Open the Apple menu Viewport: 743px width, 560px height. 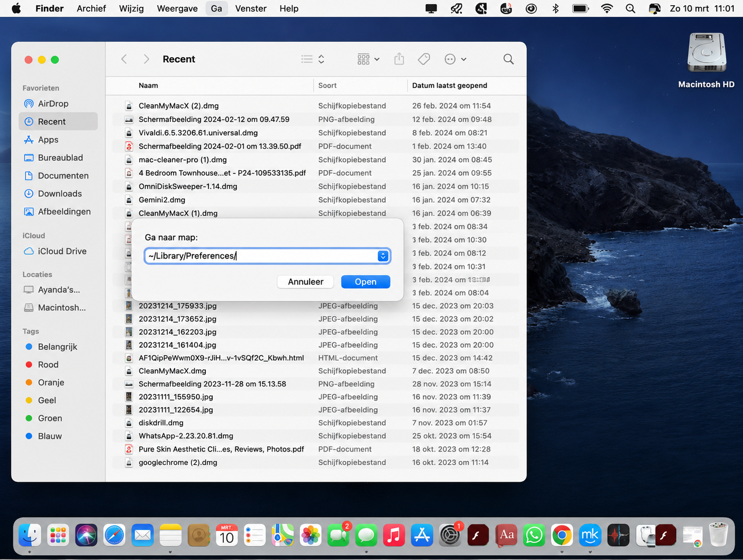click(16, 8)
